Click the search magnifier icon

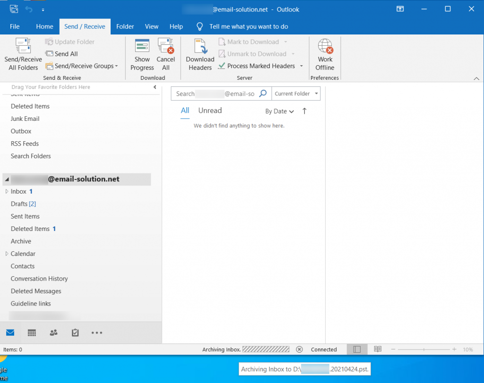coord(263,94)
